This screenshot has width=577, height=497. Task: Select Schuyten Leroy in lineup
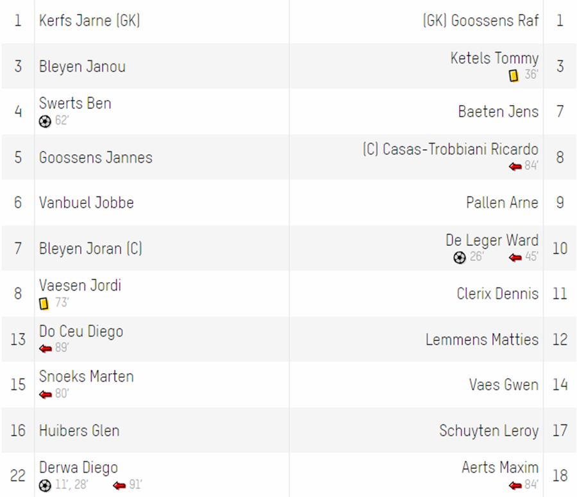[489, 430]
